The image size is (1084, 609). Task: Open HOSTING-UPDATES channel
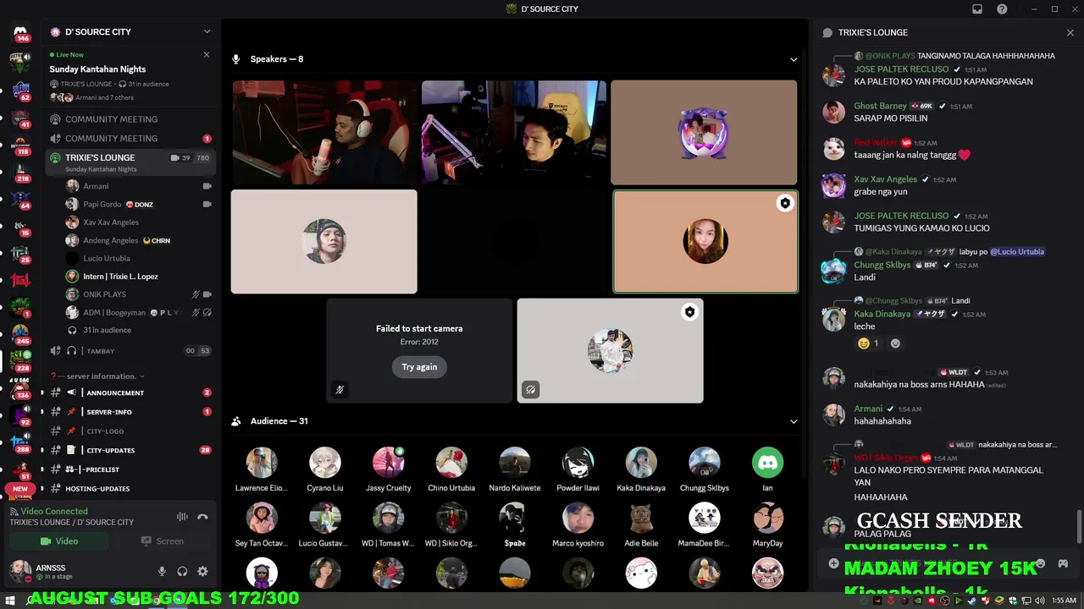[x=131, y=489]
